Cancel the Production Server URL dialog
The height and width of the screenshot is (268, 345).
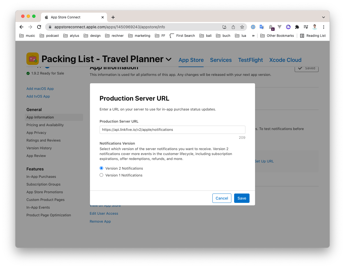click(222, 198)
